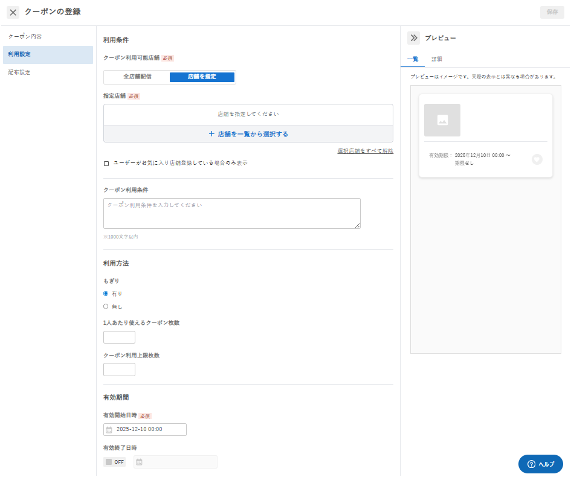The width and height of the screenshot is (571, 477).
Task: Select もぎり 有り radio option
Action: click(x=106, y=293)
